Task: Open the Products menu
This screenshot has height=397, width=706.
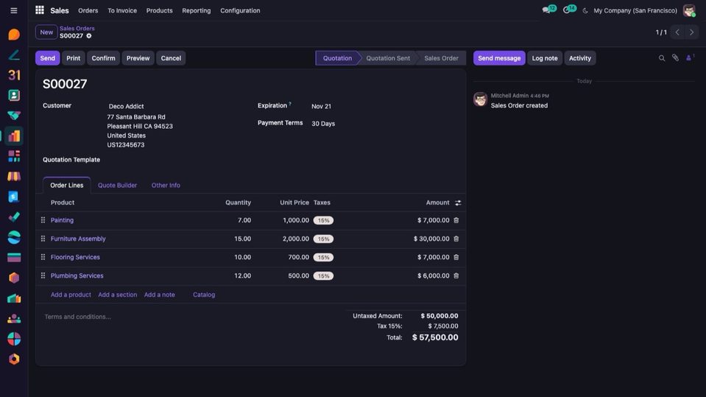Action: click(x=160, y=10)
